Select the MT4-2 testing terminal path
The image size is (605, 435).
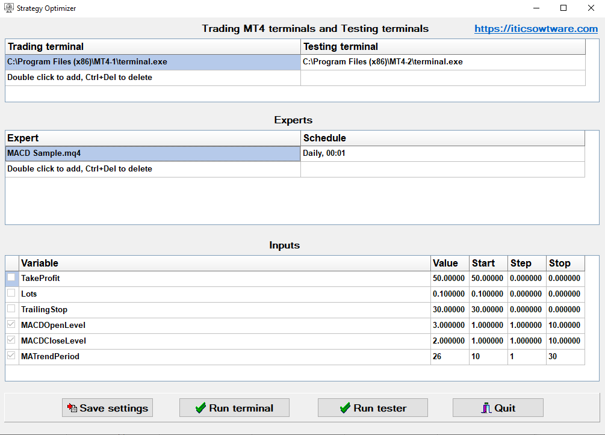tap(442, 62)
